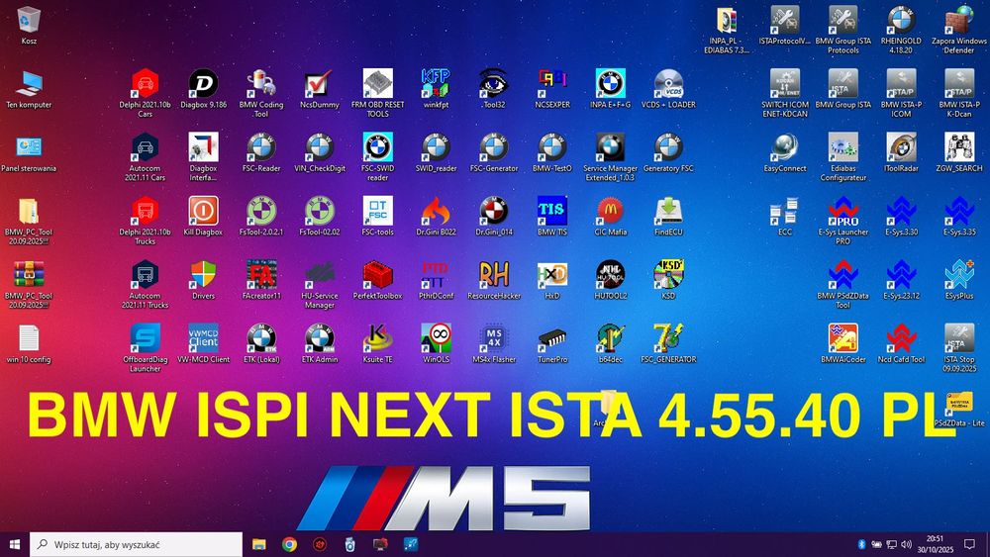Open the Kosz recycle bin icon

(29, 19)
